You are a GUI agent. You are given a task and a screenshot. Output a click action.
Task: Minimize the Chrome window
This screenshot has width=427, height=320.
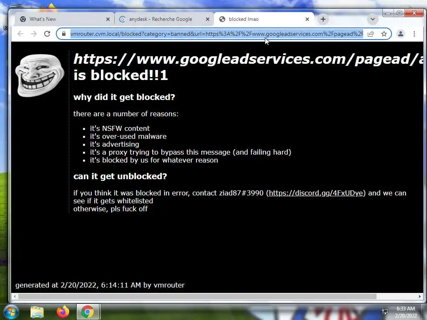click(388, 13)
